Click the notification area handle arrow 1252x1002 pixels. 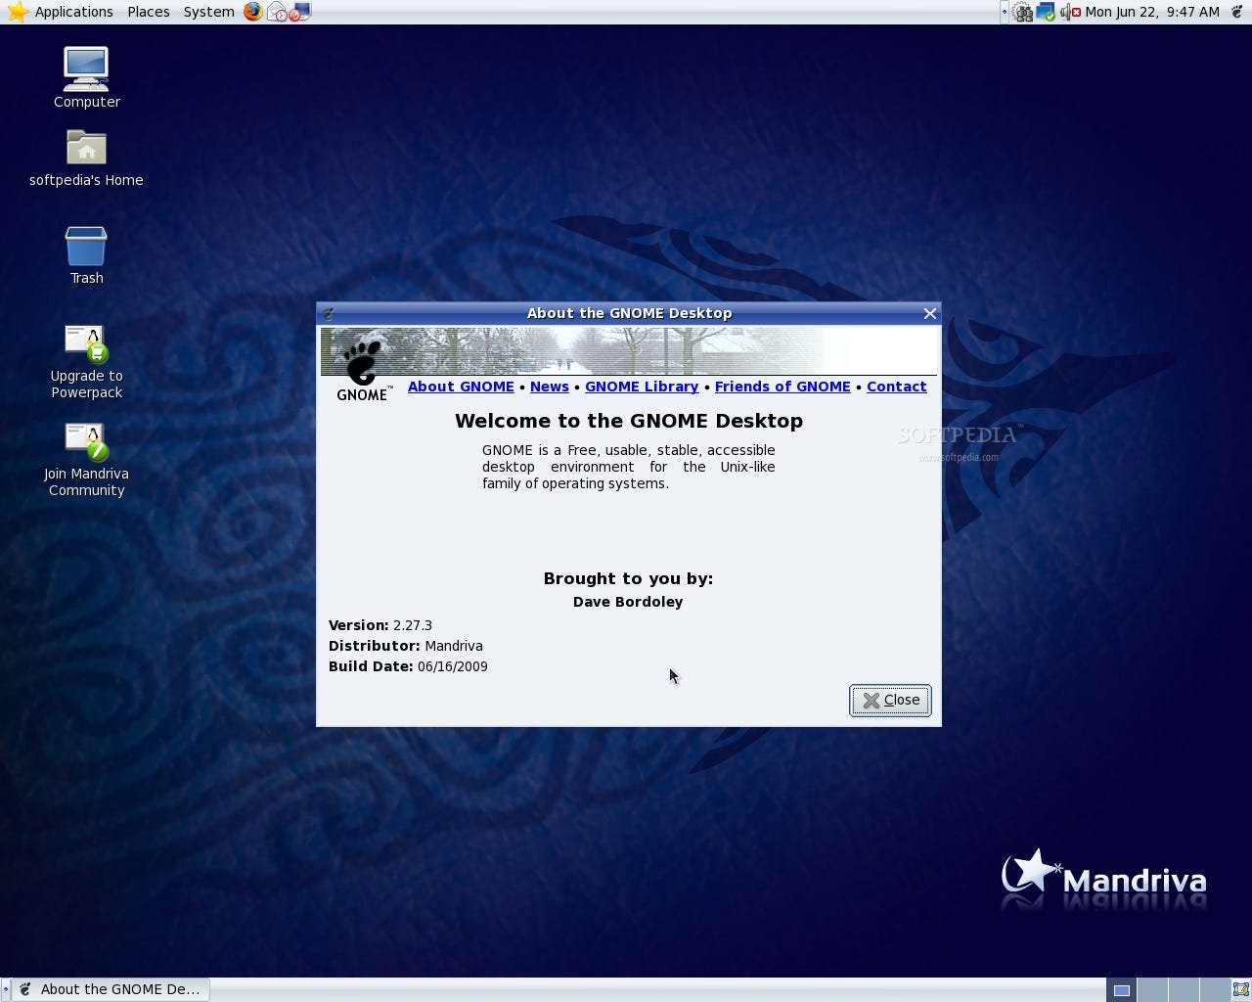1005,12
